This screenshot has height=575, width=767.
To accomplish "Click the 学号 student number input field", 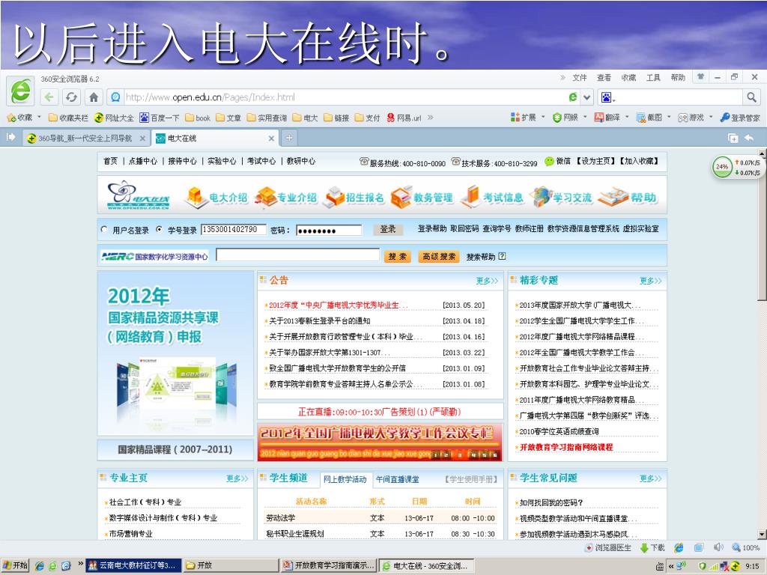I will click(x=234, y=229).
